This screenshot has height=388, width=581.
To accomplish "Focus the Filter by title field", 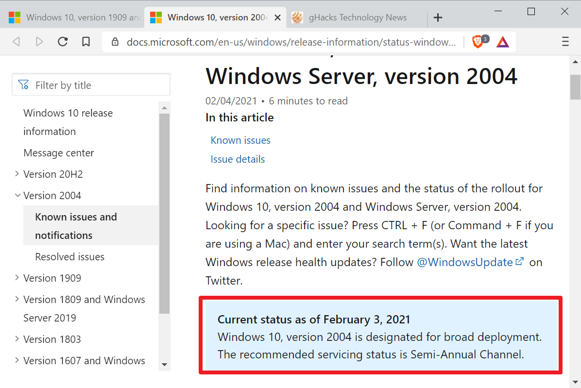I will [x=91, y=85].
